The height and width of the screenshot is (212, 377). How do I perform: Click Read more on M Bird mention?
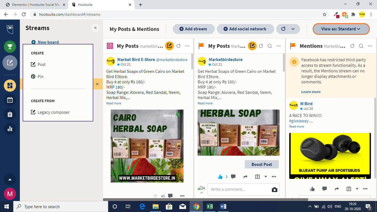(x=297, y=126)
